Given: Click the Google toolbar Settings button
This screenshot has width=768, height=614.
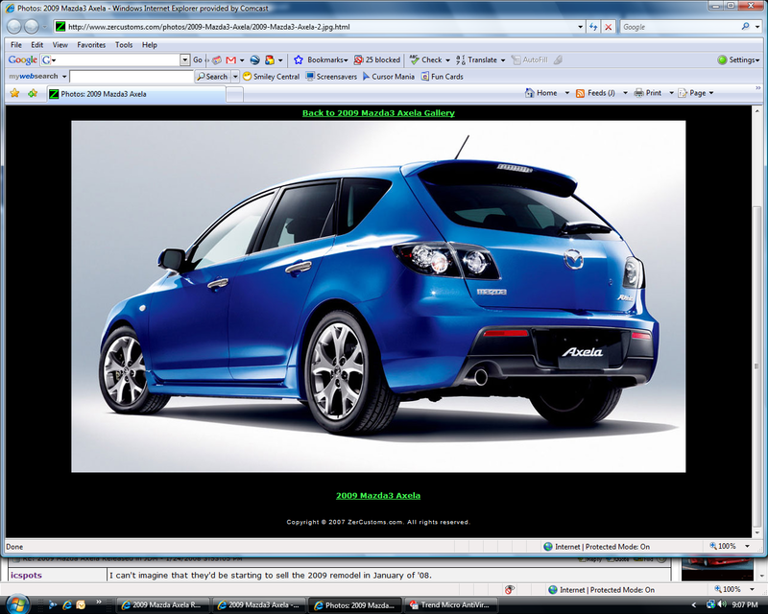Looking at the screenshot, I should [738, 59].
